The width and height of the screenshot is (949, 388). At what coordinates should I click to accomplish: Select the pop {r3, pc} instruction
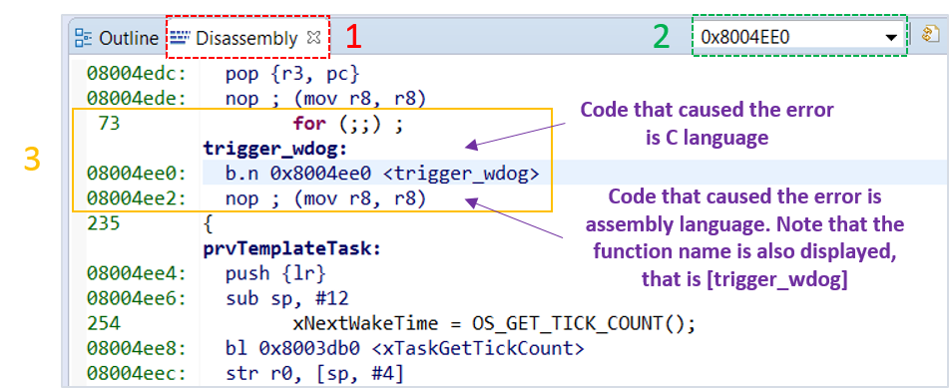292,74
